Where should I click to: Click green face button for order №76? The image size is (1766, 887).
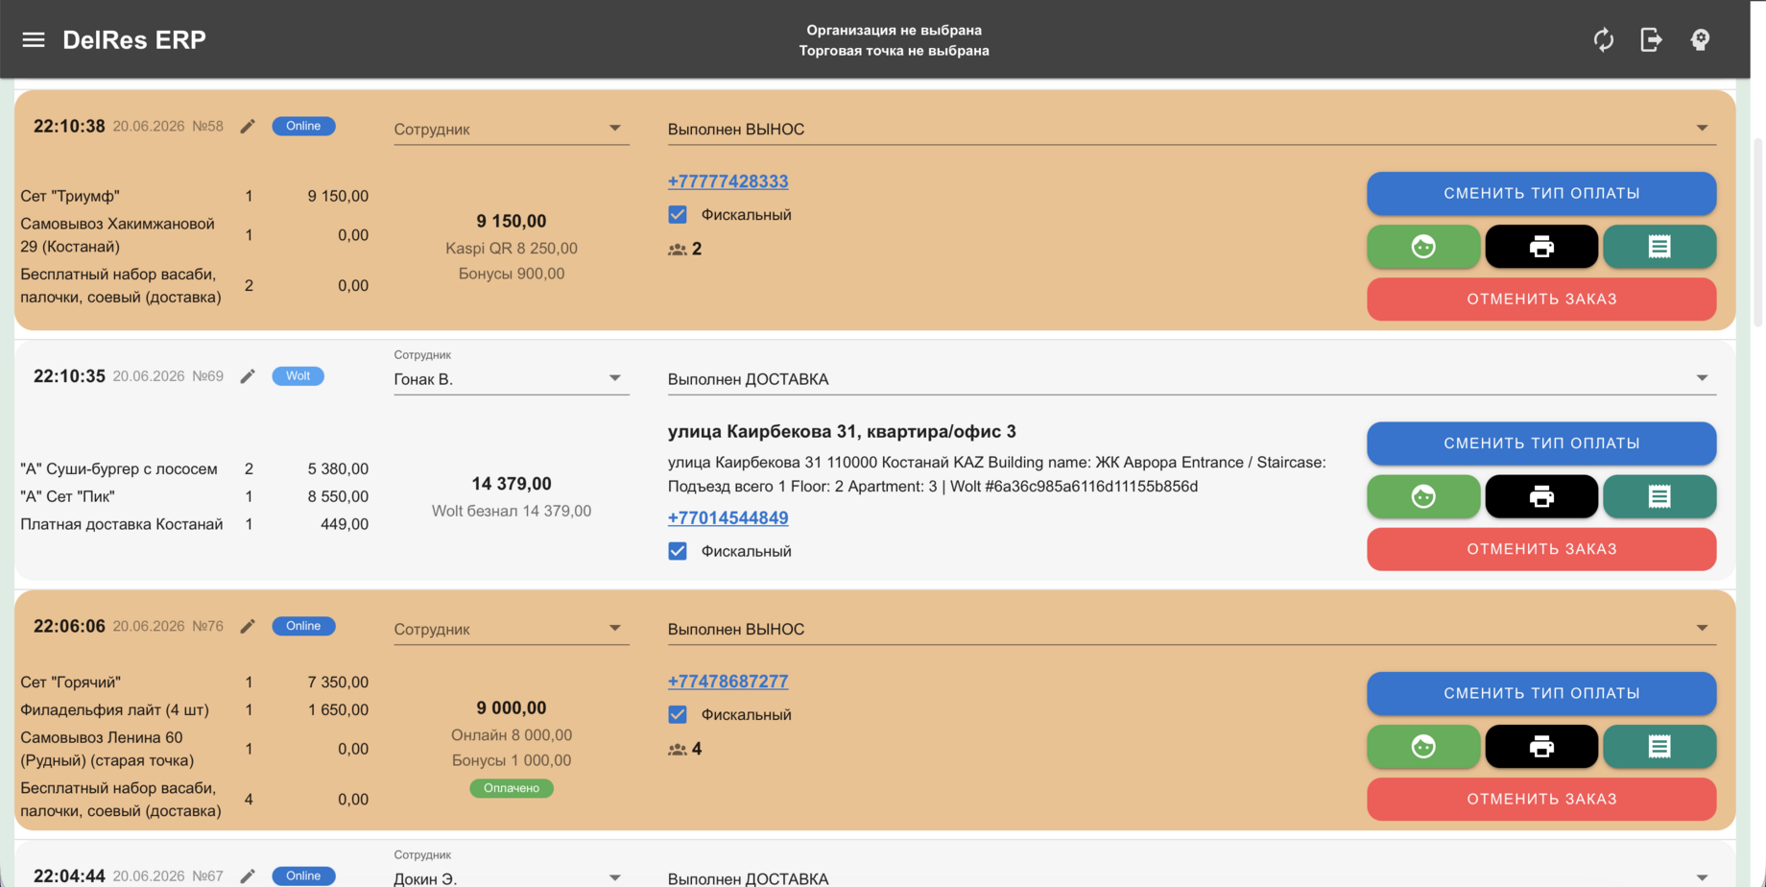click(x=1423, y=746)
